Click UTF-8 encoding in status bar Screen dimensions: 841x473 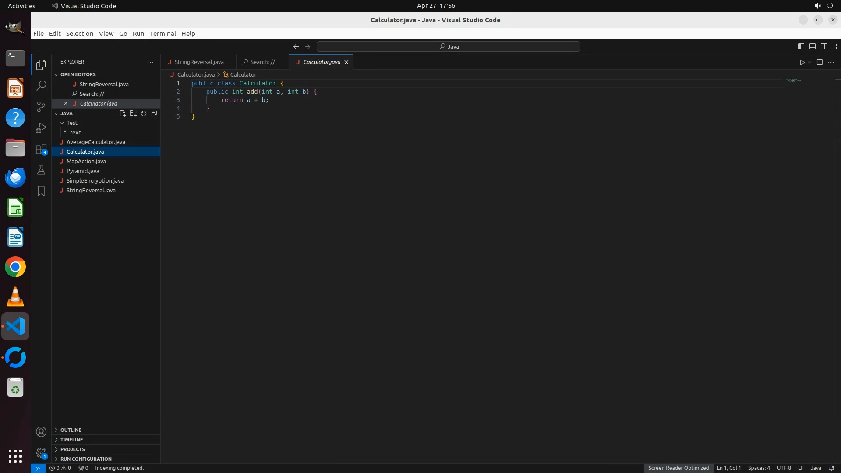[784, 468]
